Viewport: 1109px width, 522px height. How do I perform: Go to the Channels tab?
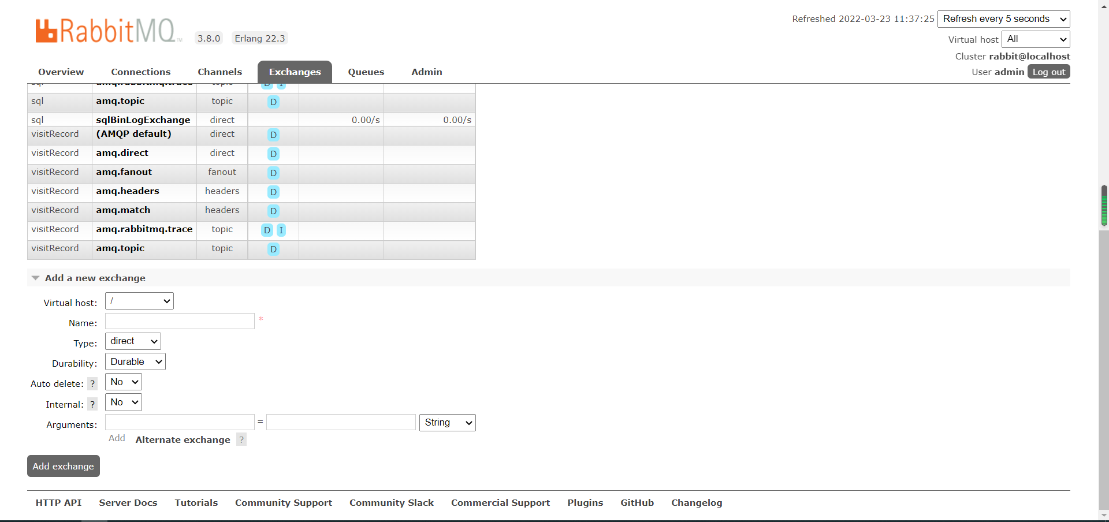[x=220, y=72]
